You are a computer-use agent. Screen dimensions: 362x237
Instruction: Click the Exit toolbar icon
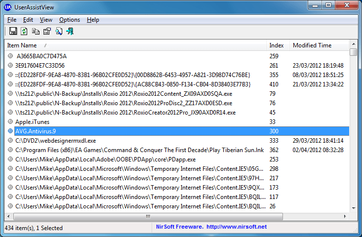tap(70, 31)
